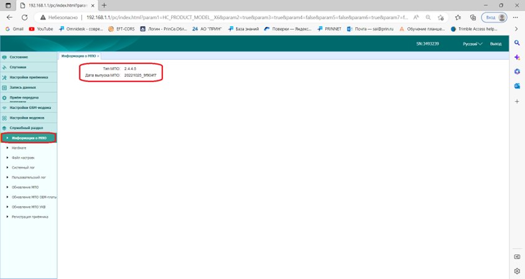This screenshot has height=279, width=525.
Task: Switch to Информация о МПО content tab
Action: [78, 56]
